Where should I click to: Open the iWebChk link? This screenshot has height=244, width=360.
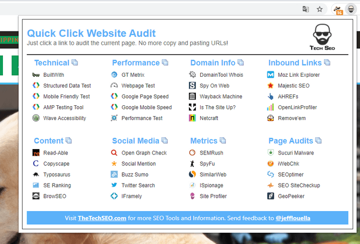(288, 164)
